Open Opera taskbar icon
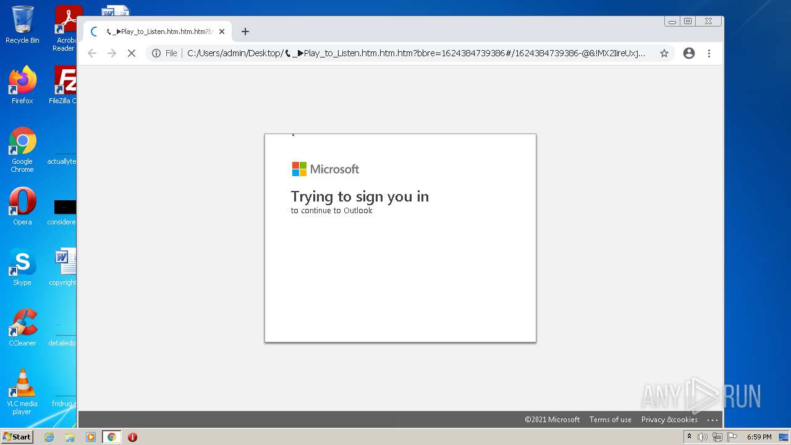The height and width of the screenshot is (445, 791). coord(132,437)
